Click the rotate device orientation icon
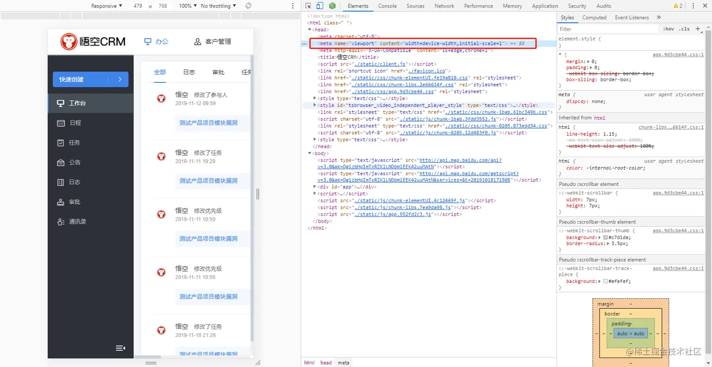Viewport: 712px width, 367px height. click(249, 6)
